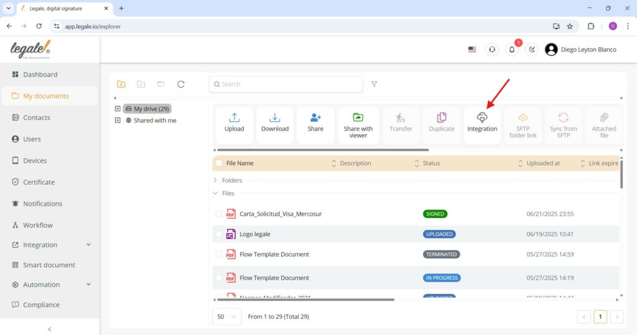Open Compliance in sidebar
This screenshot has width=637, height=335.
(x=50, y=305)
